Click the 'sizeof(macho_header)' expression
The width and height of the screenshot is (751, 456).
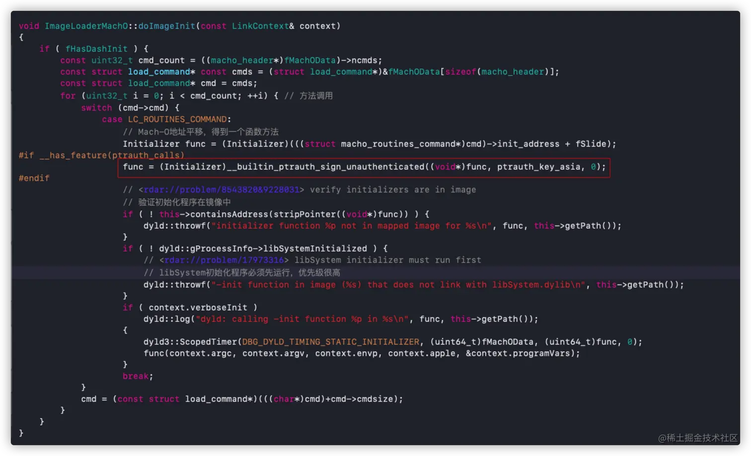click(497, 72)
